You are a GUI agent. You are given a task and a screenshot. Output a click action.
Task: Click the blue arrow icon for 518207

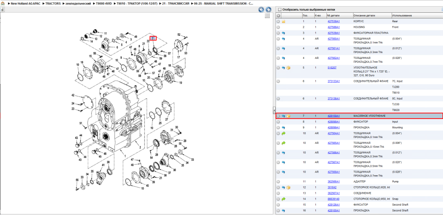[284, 68]
